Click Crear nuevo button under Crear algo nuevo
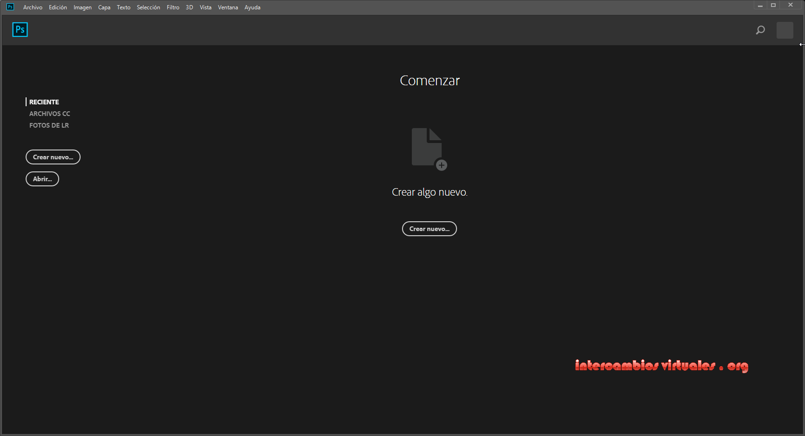This screenshot has height=436, width=805. (x=430, y=229)
